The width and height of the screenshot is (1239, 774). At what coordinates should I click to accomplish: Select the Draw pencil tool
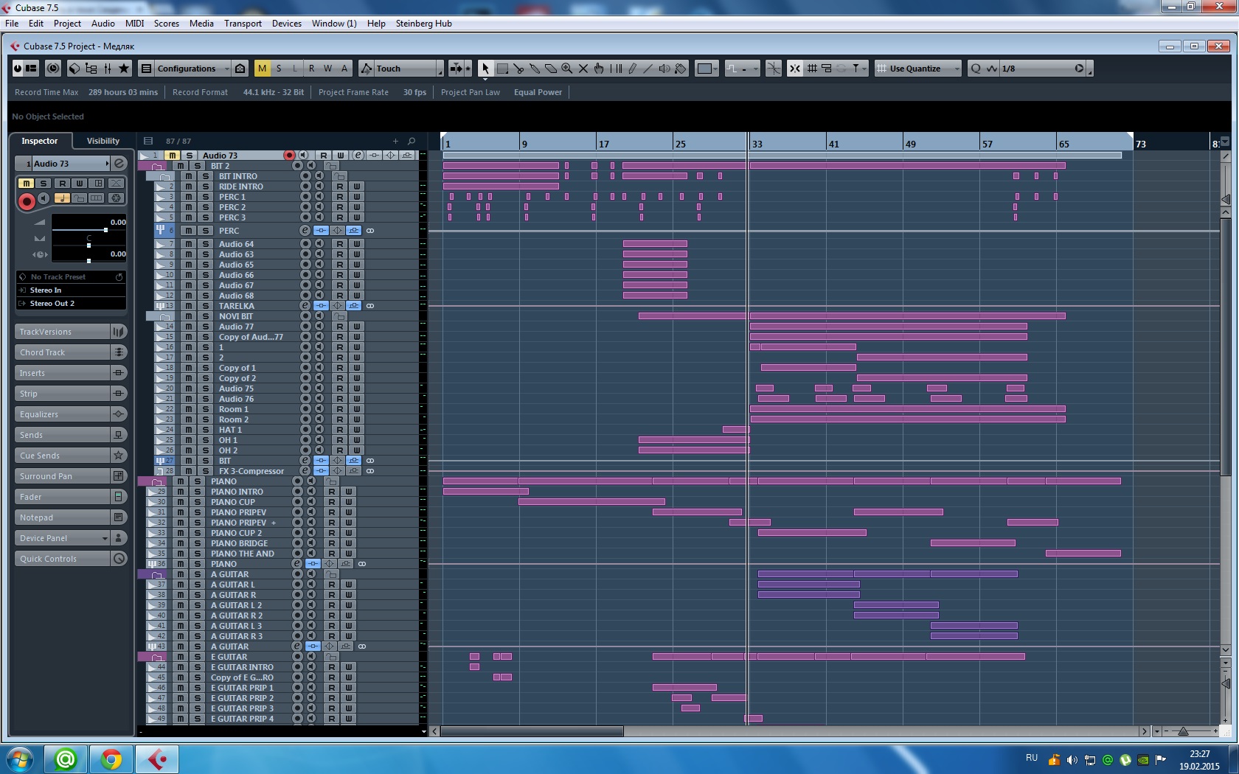click(x=632, y=69)
